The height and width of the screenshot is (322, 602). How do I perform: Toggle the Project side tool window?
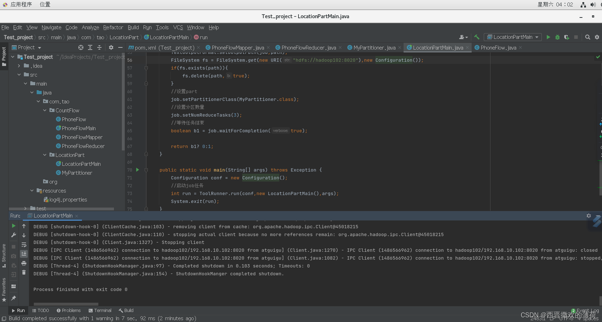click(4, 57)
